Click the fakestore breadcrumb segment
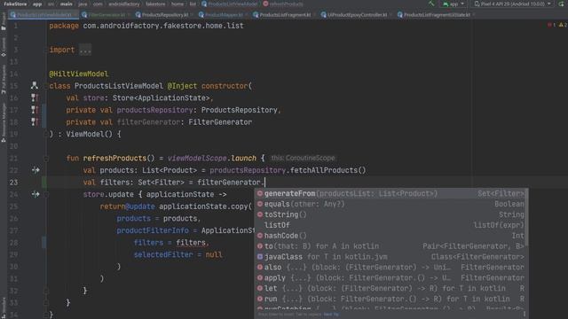This screenshot has height=319, width=568. (x=155, y=4)
